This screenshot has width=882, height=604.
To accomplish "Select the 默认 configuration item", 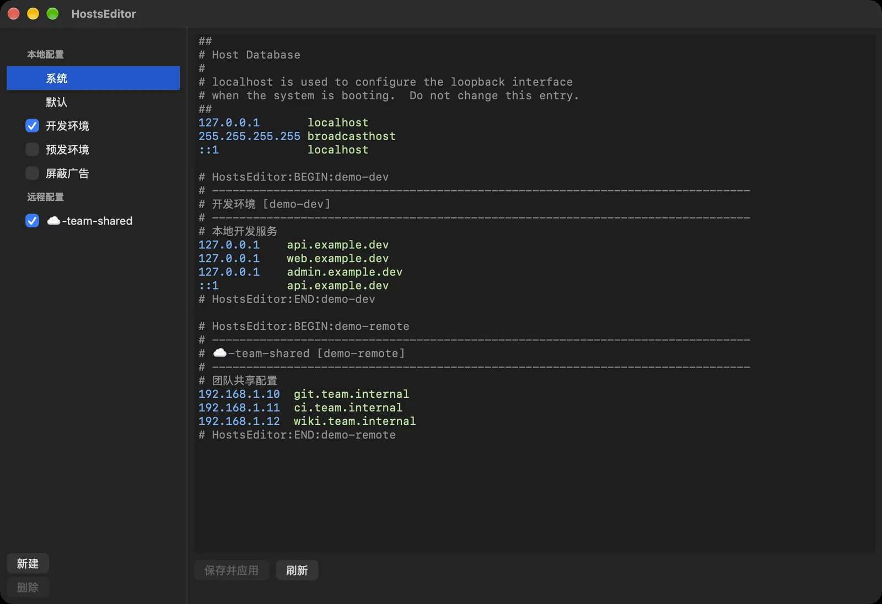I will click(x=93, y=102).
